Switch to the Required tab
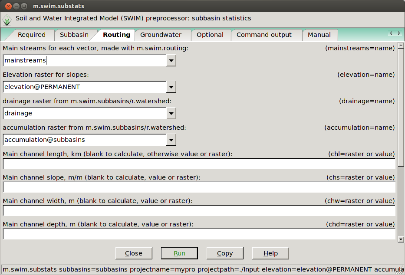 point(31,35)
